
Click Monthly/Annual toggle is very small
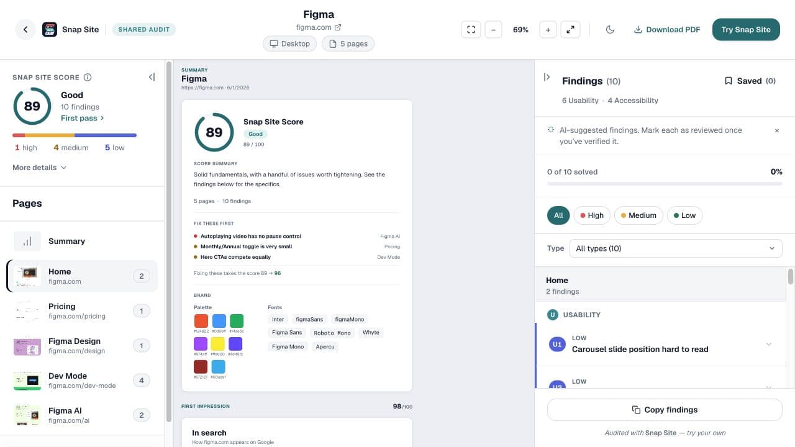pyautogui.click(x=246, y=246)
